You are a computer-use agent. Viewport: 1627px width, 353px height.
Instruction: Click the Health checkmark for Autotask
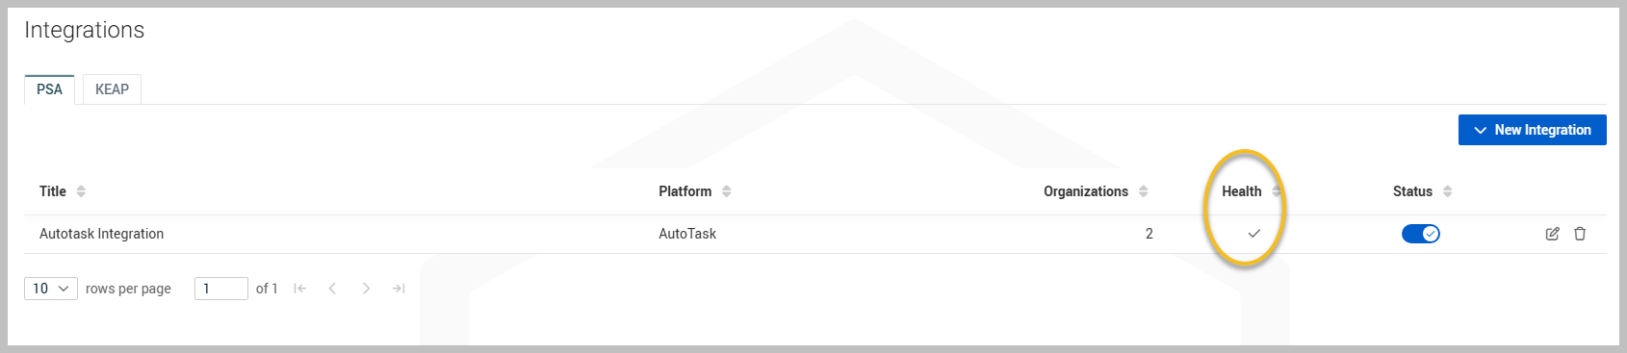pos(1253,234)
